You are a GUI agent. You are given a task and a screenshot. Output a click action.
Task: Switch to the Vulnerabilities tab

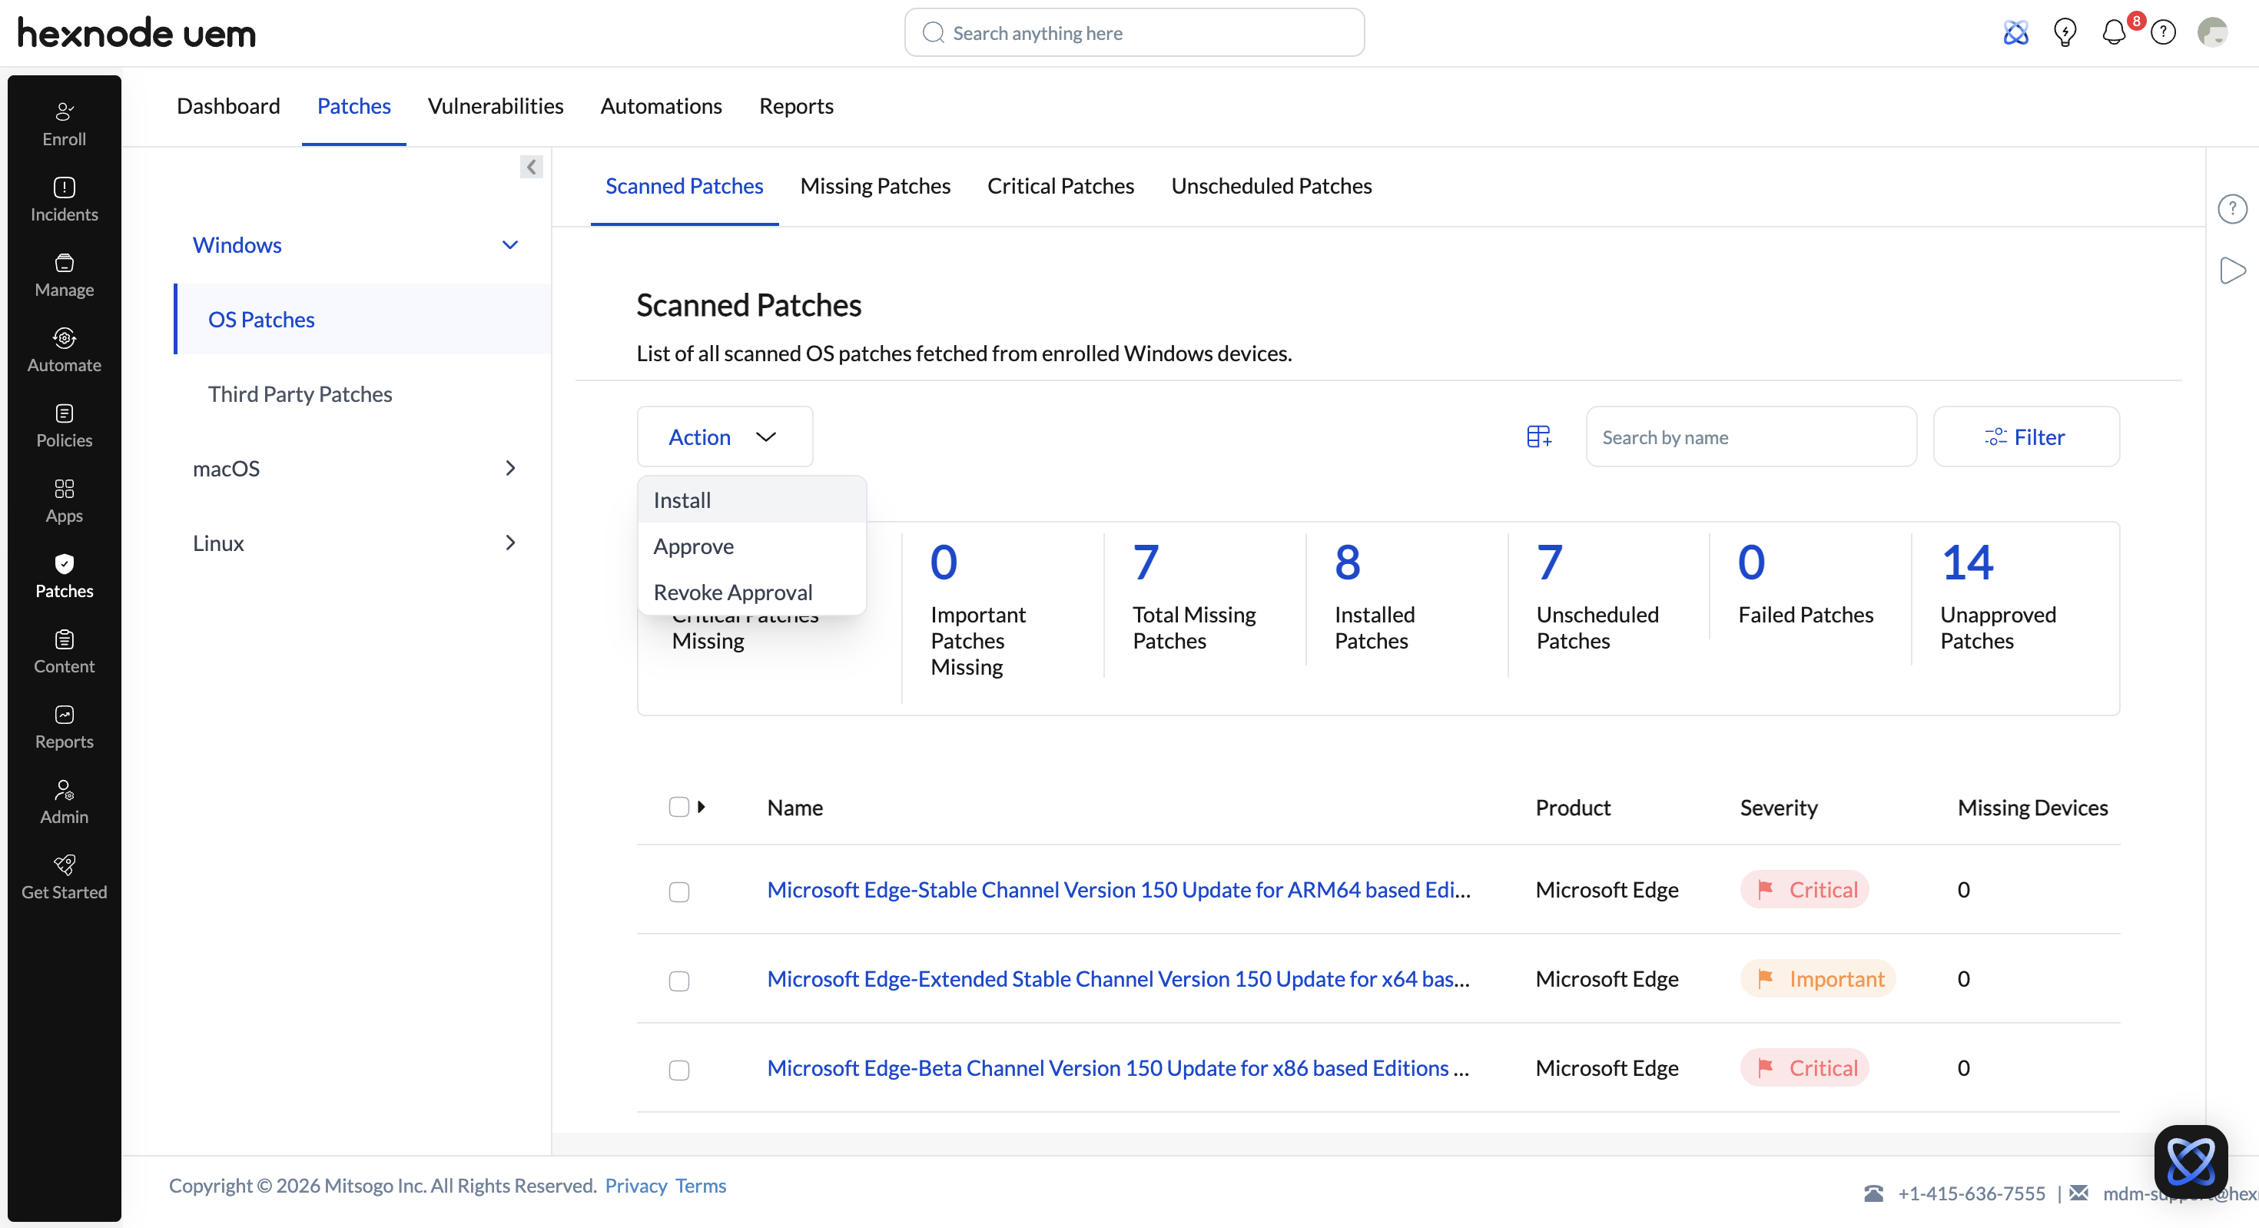496,106
